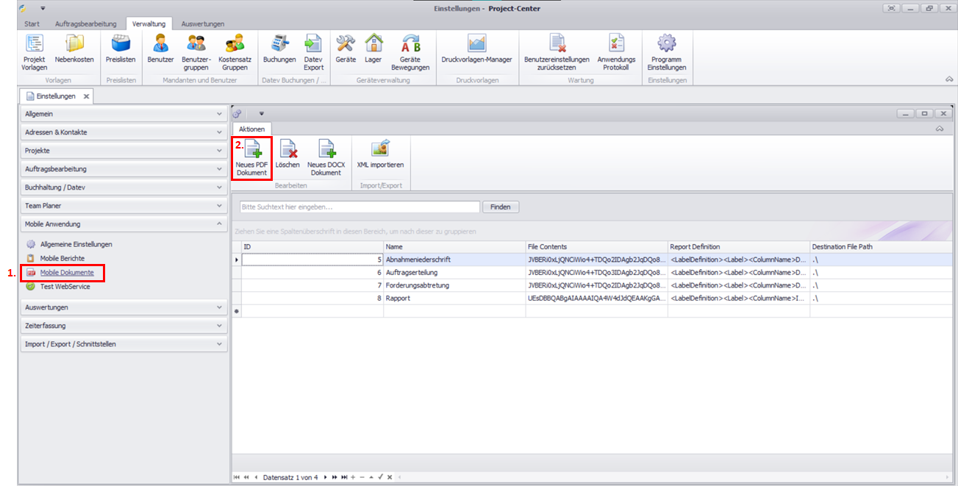Switch to the Auswertungen ribbon tab
The image size is (958, 486).
click(x=203, y=24)
